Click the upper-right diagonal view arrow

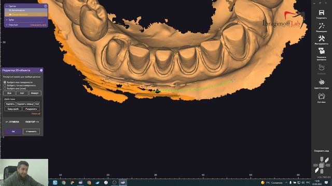pyautogui.click(x=327, y=160)
